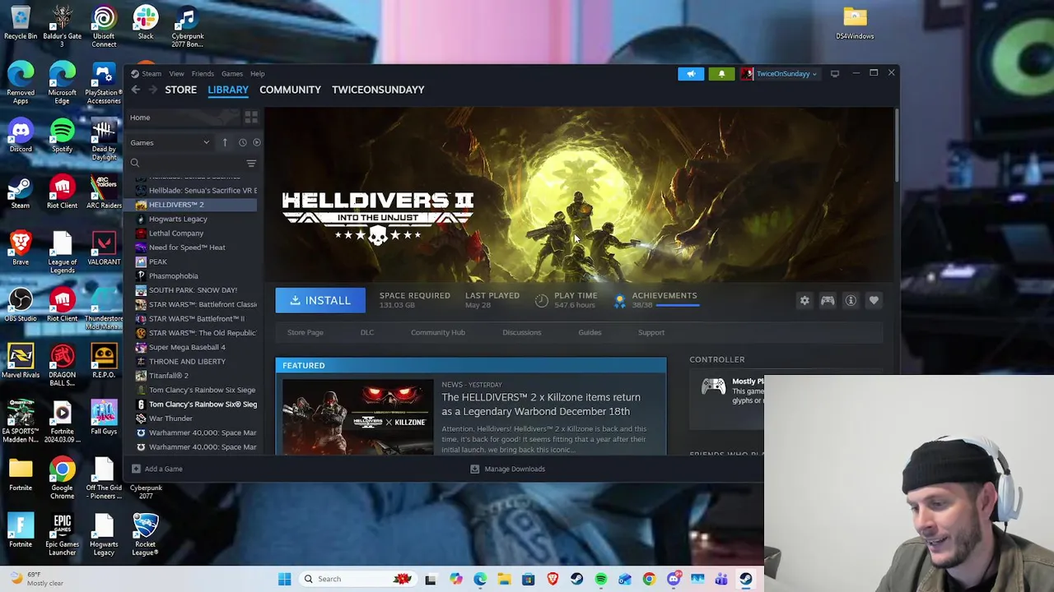Screen dimensions: 1054x592
Task: Open Spotify from the taskbar
Action: pyautogui.click(x=601, y=579)
